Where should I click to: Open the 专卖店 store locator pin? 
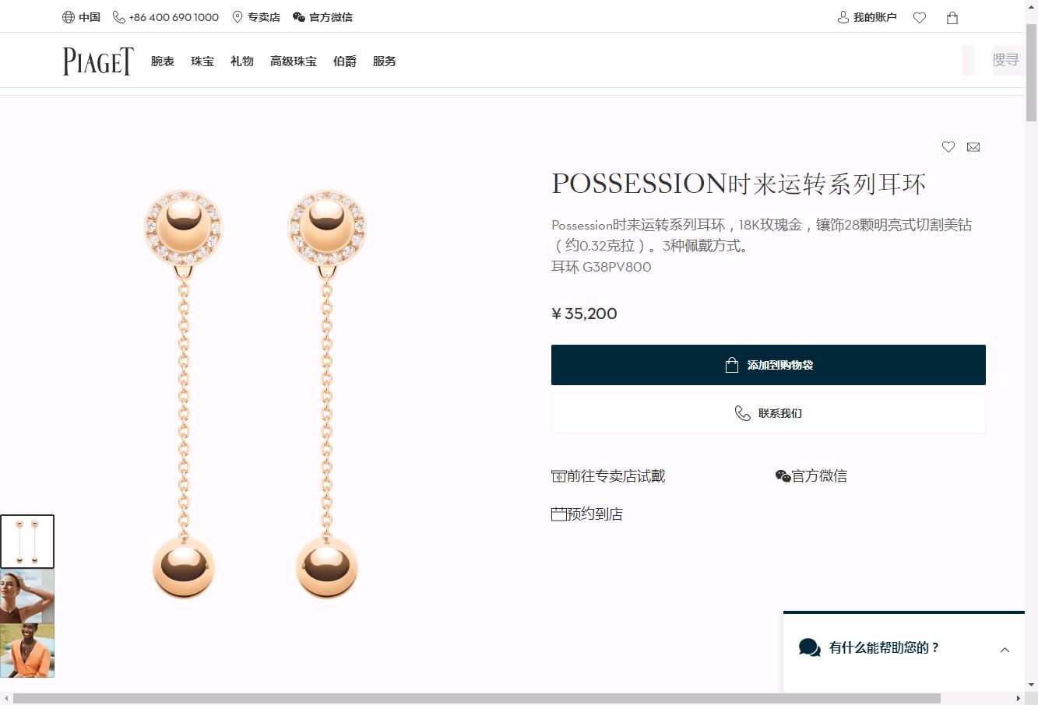tap(238, 17)
